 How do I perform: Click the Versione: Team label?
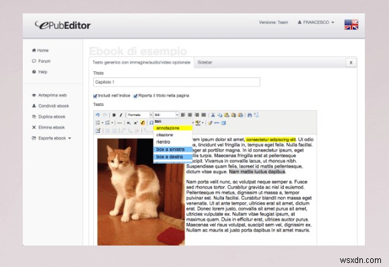[274, 22]
